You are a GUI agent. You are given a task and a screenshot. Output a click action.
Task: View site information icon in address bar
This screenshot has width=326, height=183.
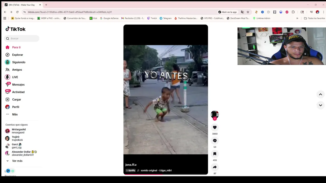point(24,12)
